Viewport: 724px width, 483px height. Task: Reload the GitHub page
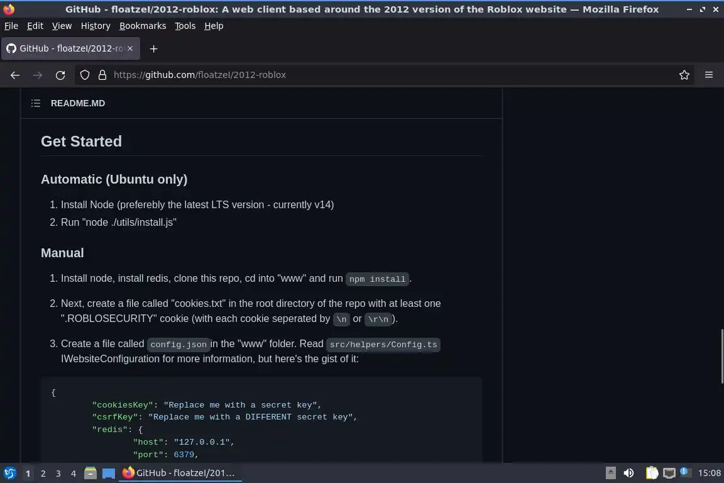[x=60, y=75]
